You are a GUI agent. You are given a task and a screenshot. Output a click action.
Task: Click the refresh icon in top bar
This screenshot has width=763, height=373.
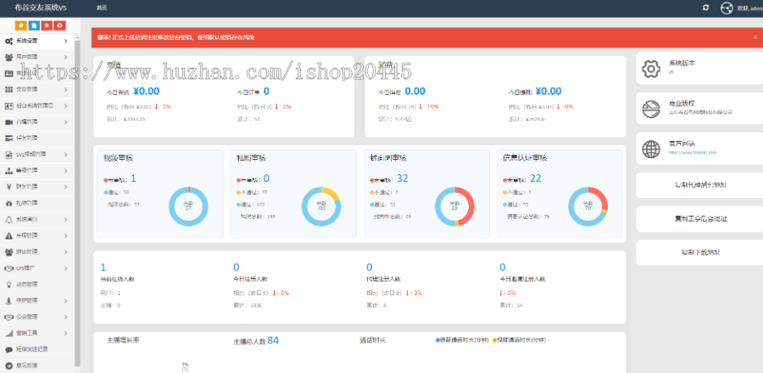click(705, 8)
